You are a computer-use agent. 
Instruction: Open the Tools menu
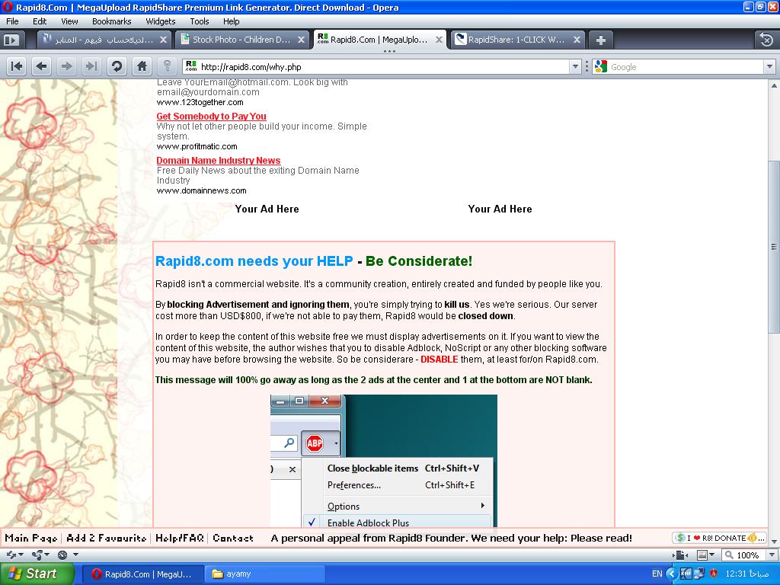coord(199,21)
